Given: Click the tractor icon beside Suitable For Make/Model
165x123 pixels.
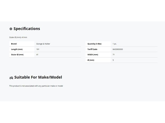Looking at the screenshot, I should pos(11,78).
